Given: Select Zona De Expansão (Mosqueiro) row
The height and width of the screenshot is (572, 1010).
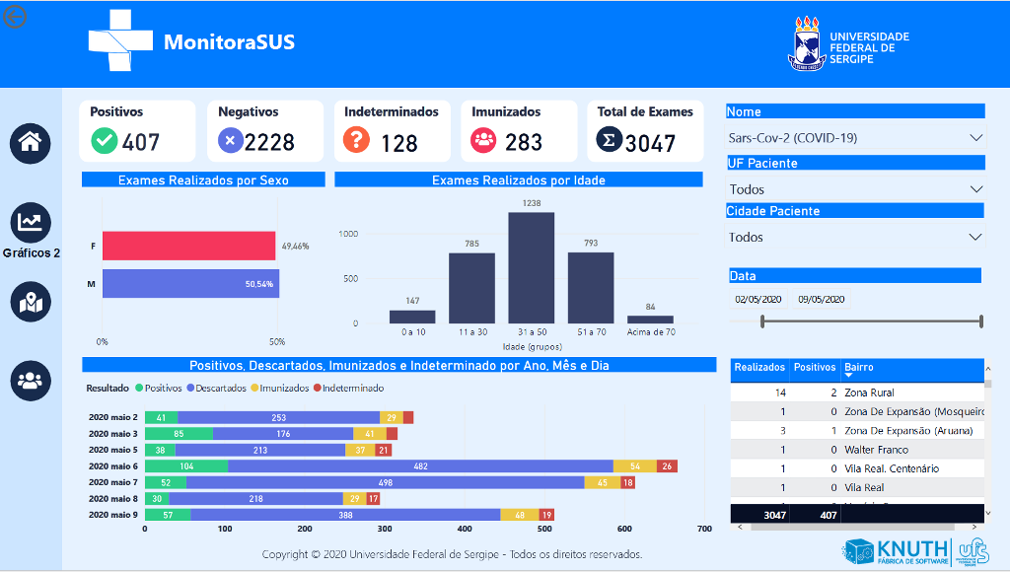Looking at the screenshot, I should [x=857, y=411].
